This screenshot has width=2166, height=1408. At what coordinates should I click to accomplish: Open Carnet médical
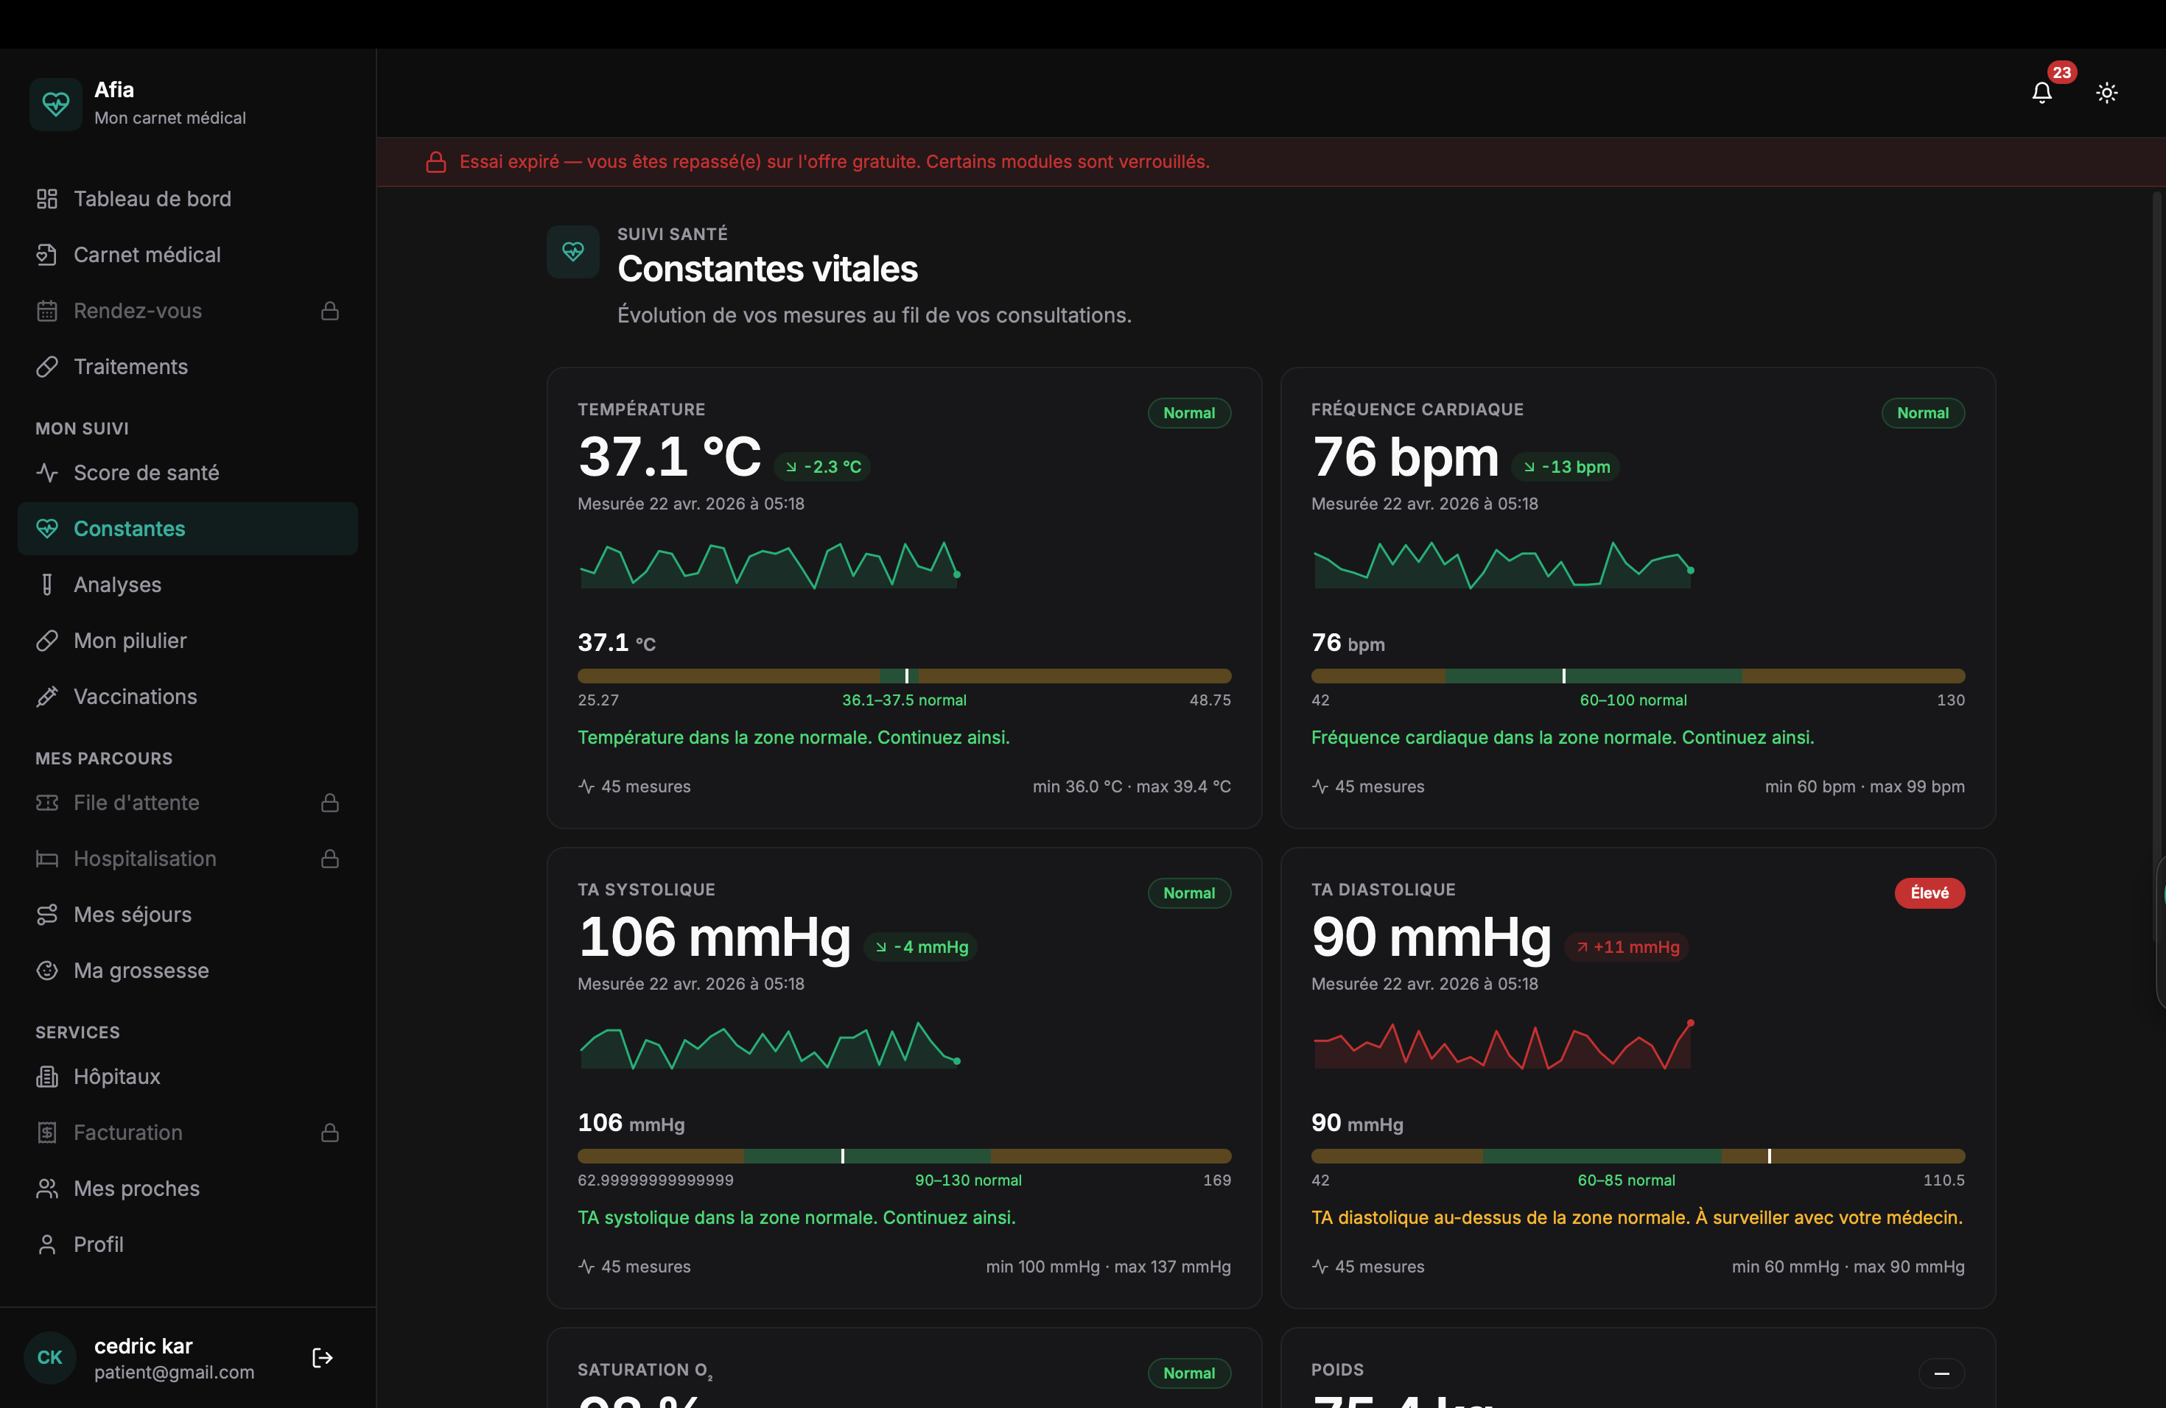(187, 255)
